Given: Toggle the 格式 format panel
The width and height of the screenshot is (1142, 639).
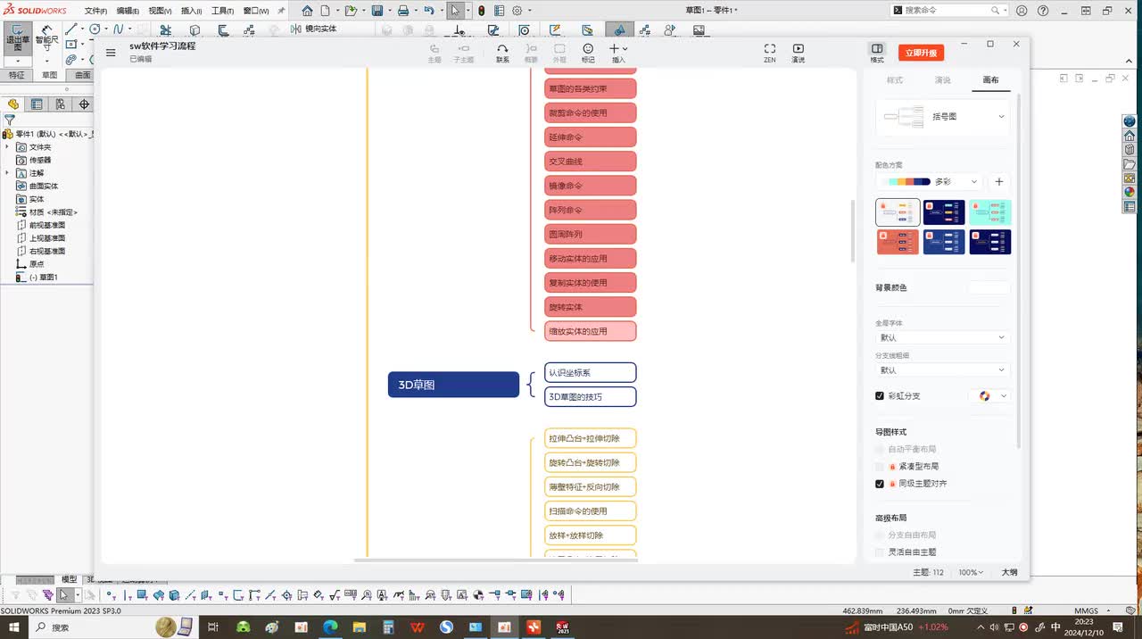Looking at the screenshot, I should click(877, 53).
